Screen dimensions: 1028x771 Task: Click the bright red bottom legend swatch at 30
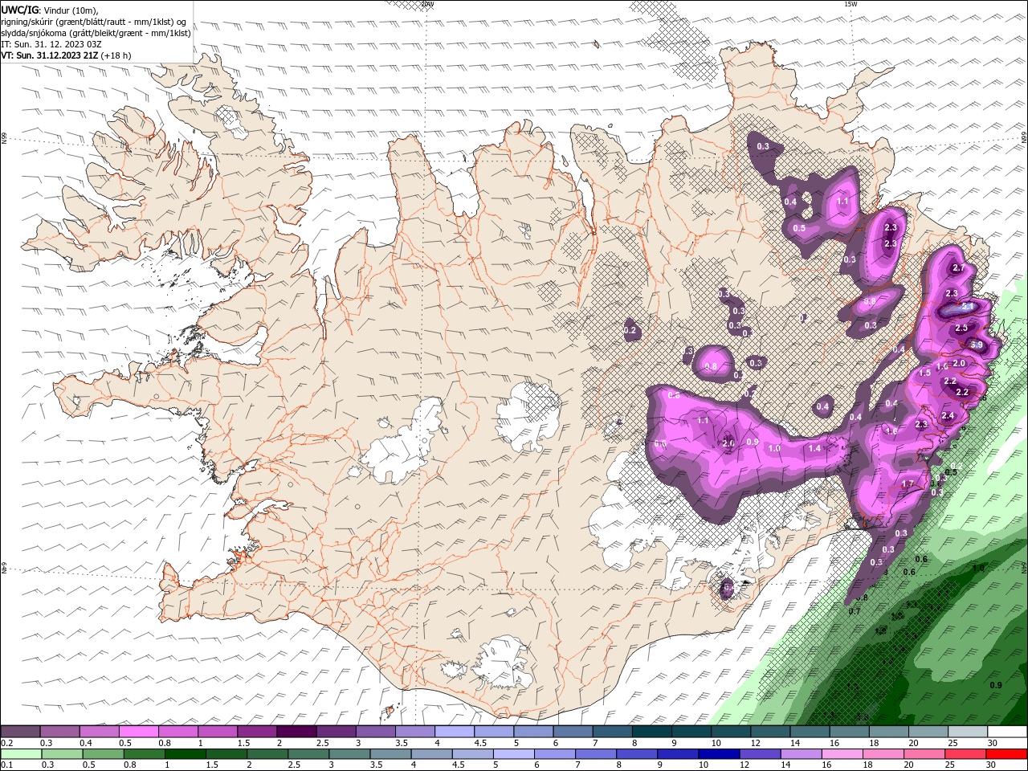tap(1007, 754)
